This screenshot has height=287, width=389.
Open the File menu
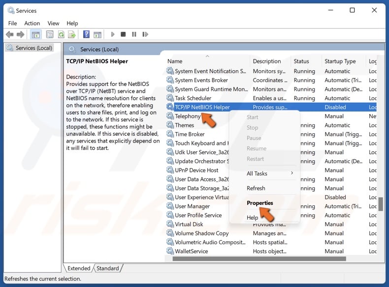tap(12, 23)
